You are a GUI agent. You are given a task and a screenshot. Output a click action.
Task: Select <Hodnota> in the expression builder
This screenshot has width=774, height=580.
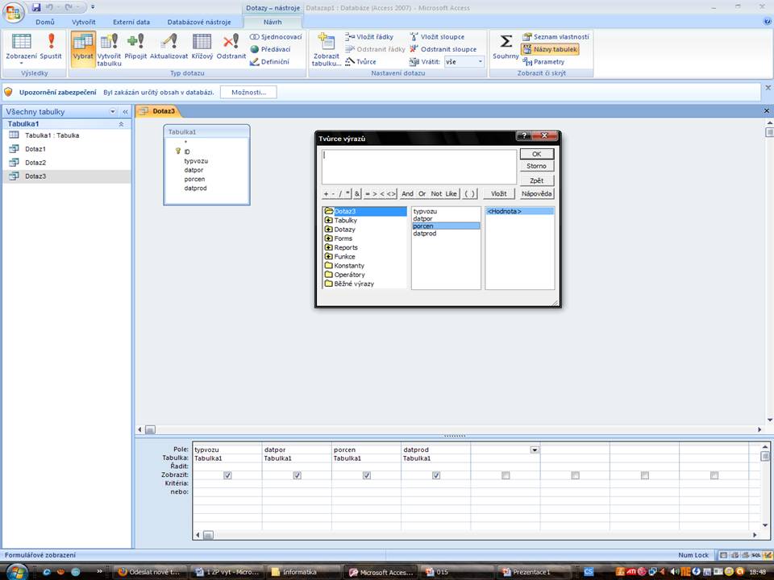click(520, 211)
